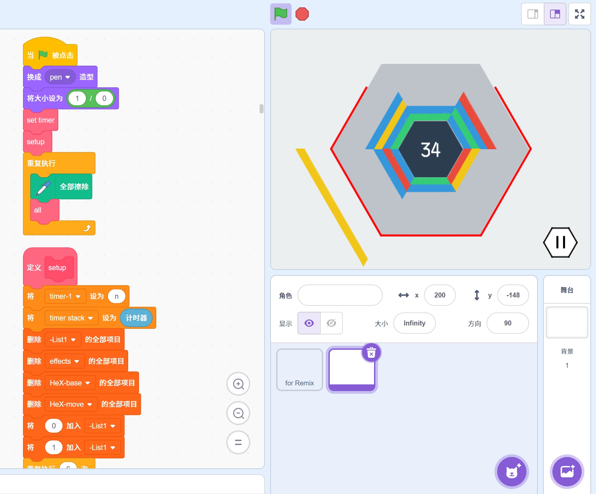Switch to small stage layout
596x494 pixels.
click(533, 14)
